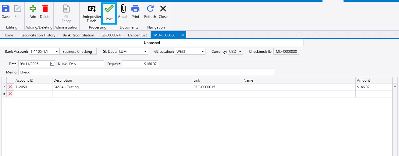This screenshot has width=399, height=156.
Task: Click the Amount column header
Action: click(374, 80)
